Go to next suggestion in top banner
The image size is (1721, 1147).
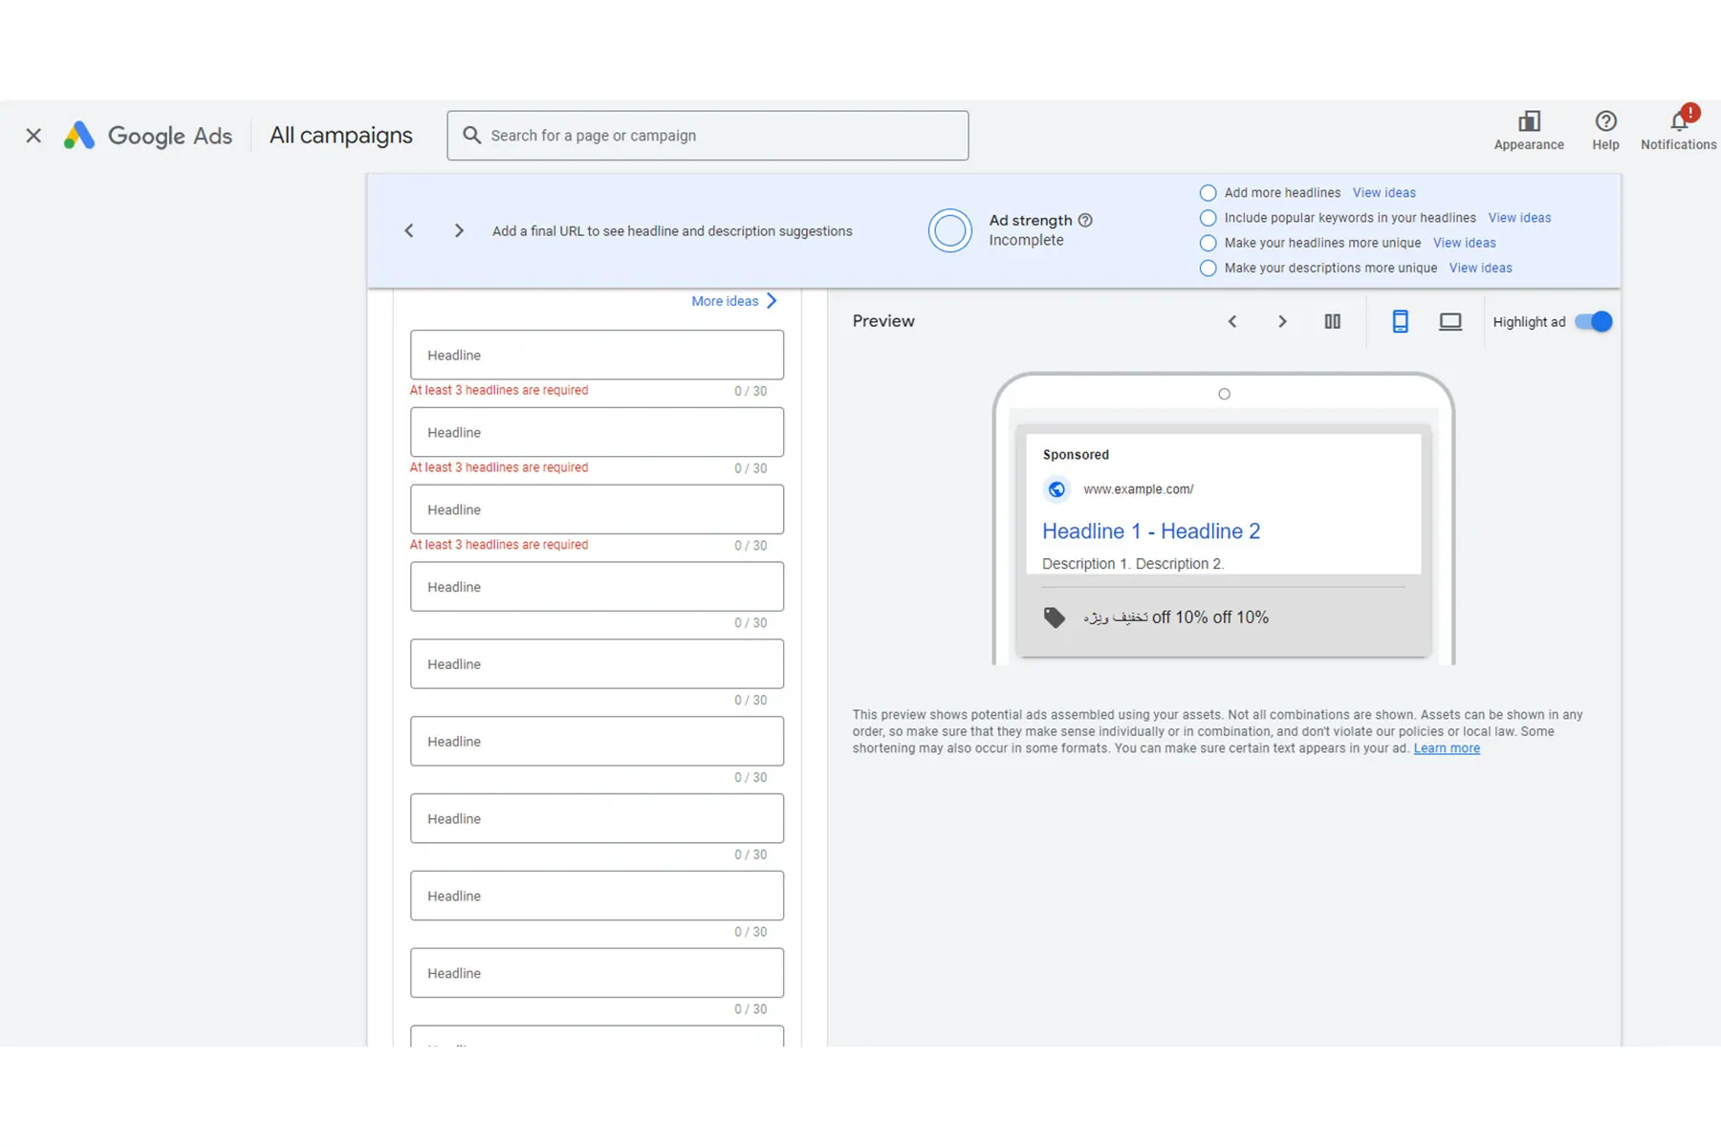tap(459, 231)
